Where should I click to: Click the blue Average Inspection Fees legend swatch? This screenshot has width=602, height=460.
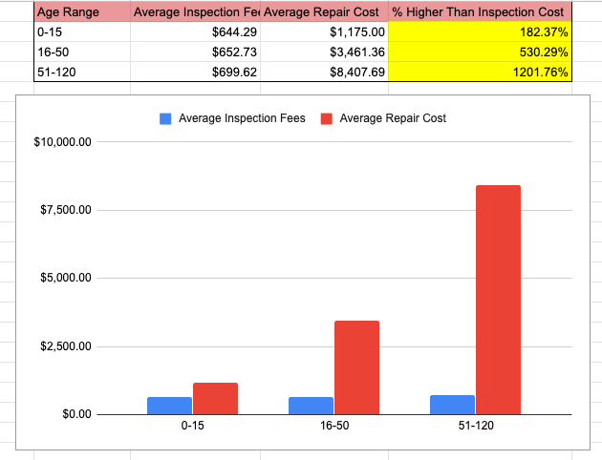[x=164, y=118]
